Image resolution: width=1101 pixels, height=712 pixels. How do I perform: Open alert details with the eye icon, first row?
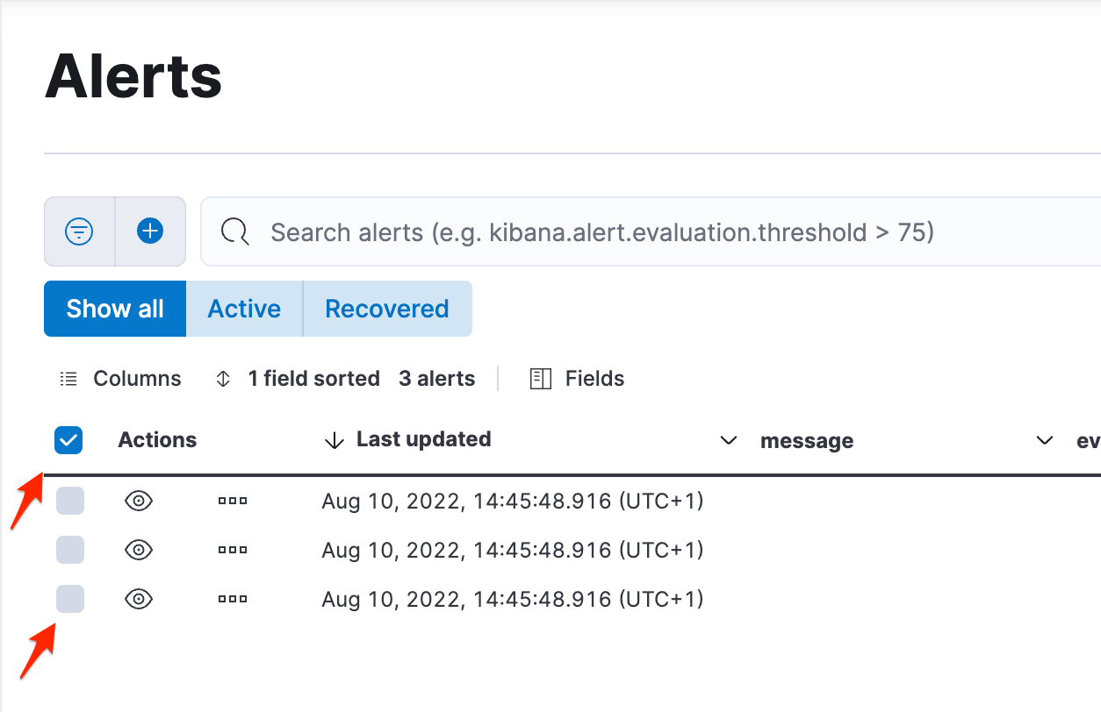139,501
